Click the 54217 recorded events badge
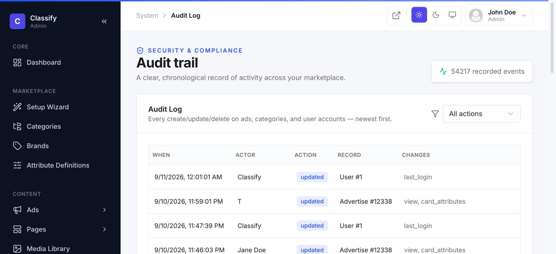 point(482,72)
